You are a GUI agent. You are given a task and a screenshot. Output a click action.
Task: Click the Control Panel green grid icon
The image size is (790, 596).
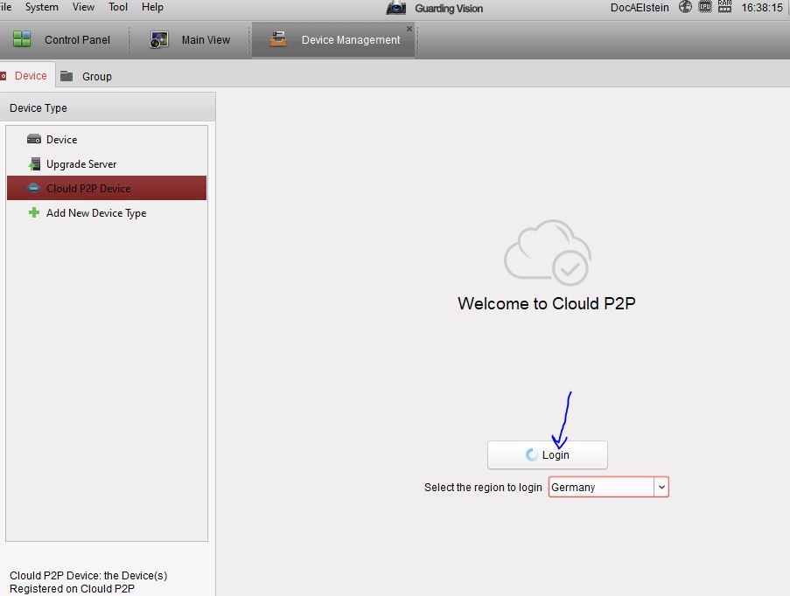(x=22, y=38)
